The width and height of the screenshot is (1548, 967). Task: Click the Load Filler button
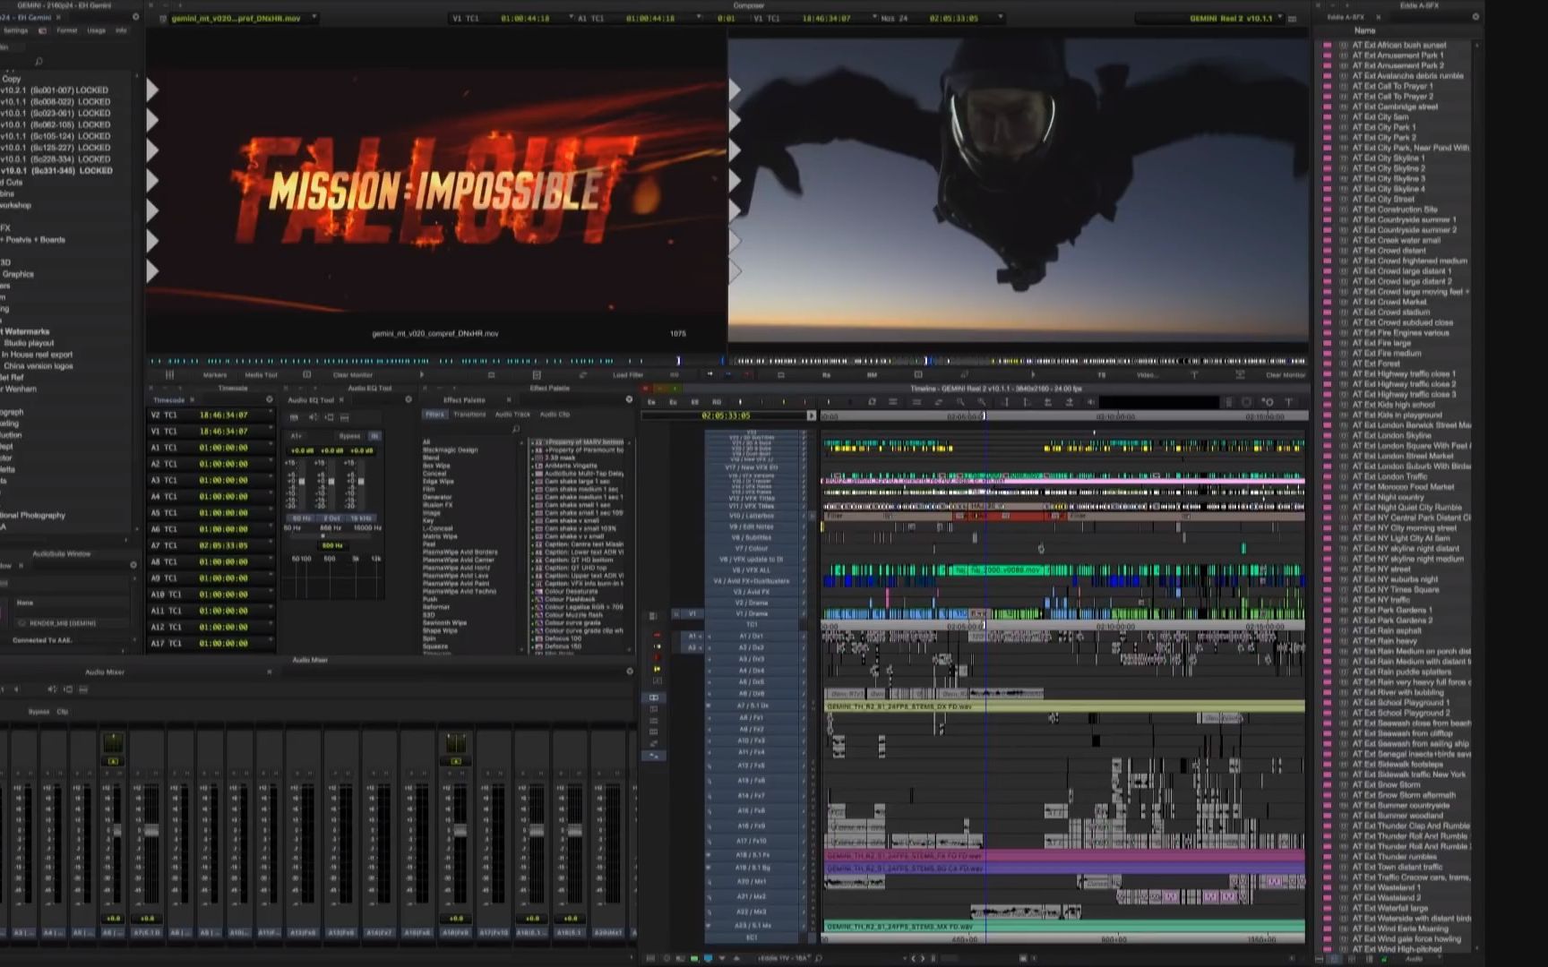point(628,375)
